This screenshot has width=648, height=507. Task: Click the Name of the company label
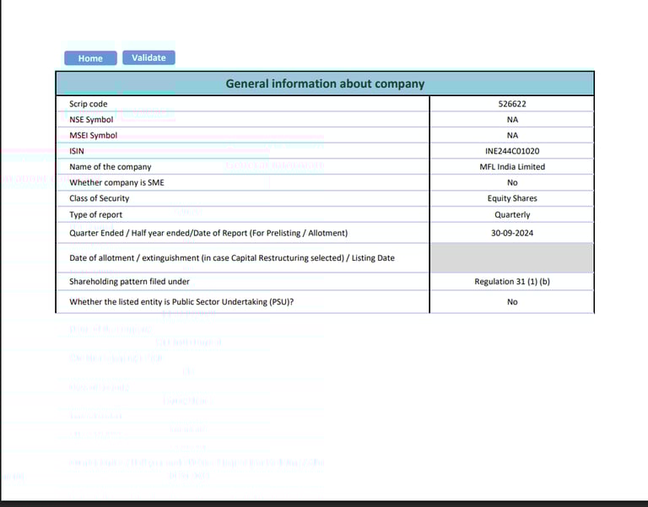coord(111,166)
